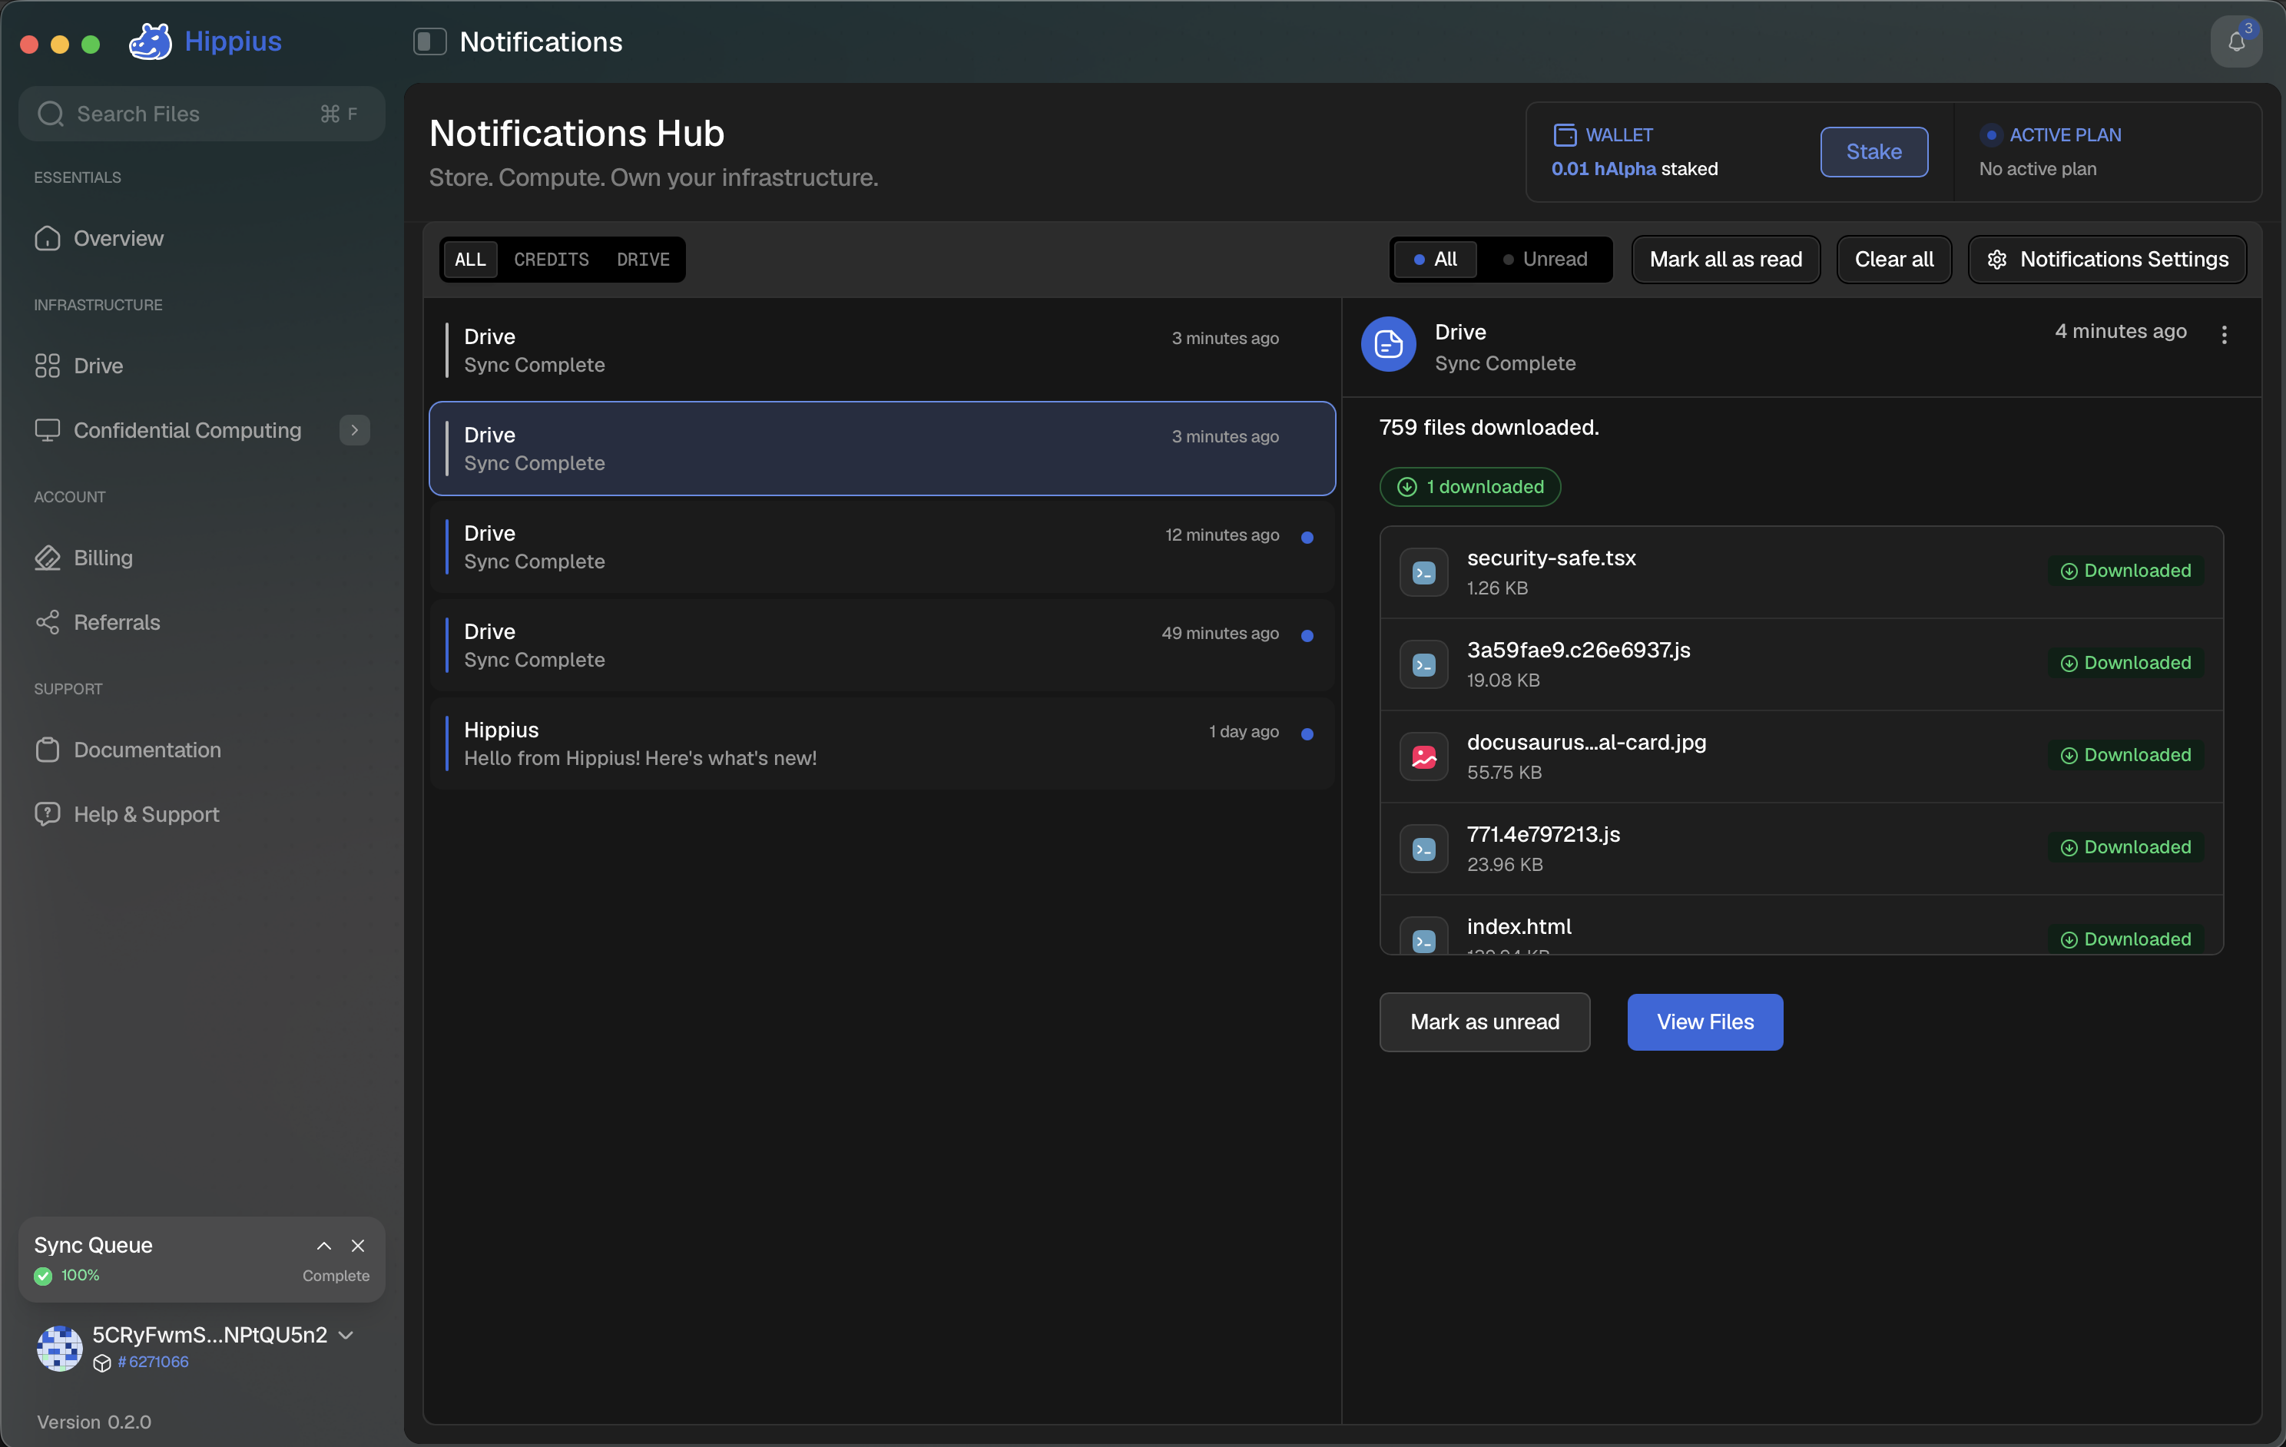This screenshot has height=1447, width=2286.
Task: Click the wallet icon in the Wallet card
Action: point(1565,135)
